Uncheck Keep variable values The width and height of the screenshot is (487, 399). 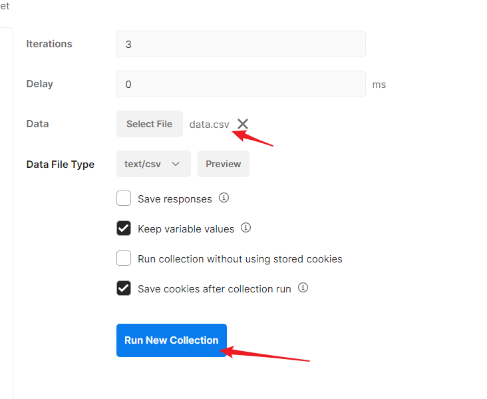click(x=124, y=228)
